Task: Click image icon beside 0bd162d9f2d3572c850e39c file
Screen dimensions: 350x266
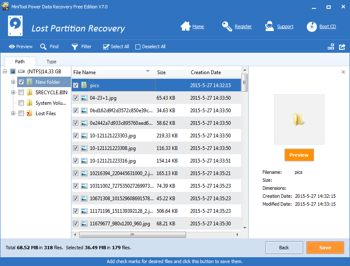Action: pos(84,110)
